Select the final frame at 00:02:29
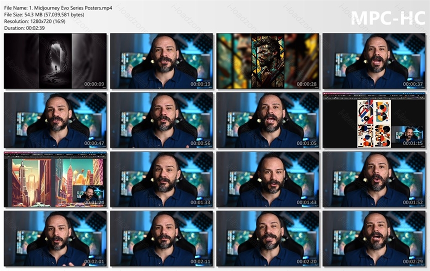Screen dimensions: 430x271 [x=374, y=239]
